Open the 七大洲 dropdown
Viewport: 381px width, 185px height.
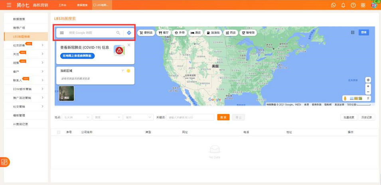(77, 117)
